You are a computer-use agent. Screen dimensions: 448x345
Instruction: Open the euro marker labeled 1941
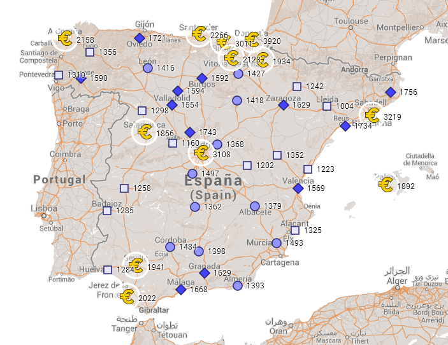point(136,265)
